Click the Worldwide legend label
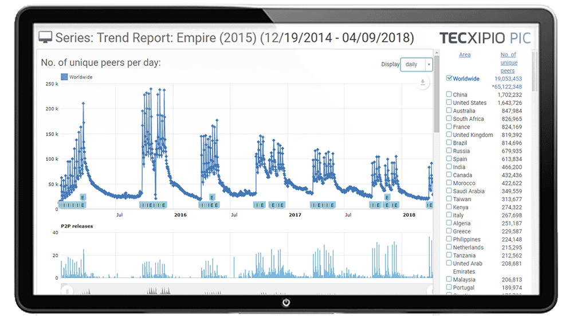The height and width of the screenshot is (326, 573). 81,77
